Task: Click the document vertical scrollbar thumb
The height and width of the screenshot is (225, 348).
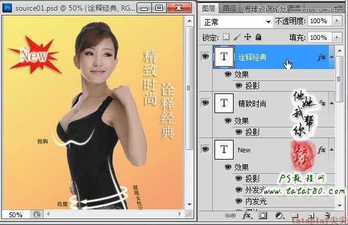Action: coord(189,87)
